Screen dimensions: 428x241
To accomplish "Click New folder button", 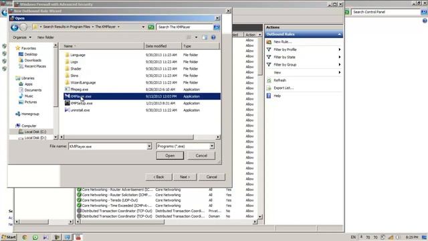I will 45,37.
